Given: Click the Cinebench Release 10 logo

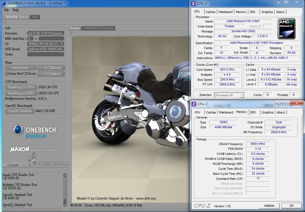Looking at the screenshot, I should [x=34, y=131].
